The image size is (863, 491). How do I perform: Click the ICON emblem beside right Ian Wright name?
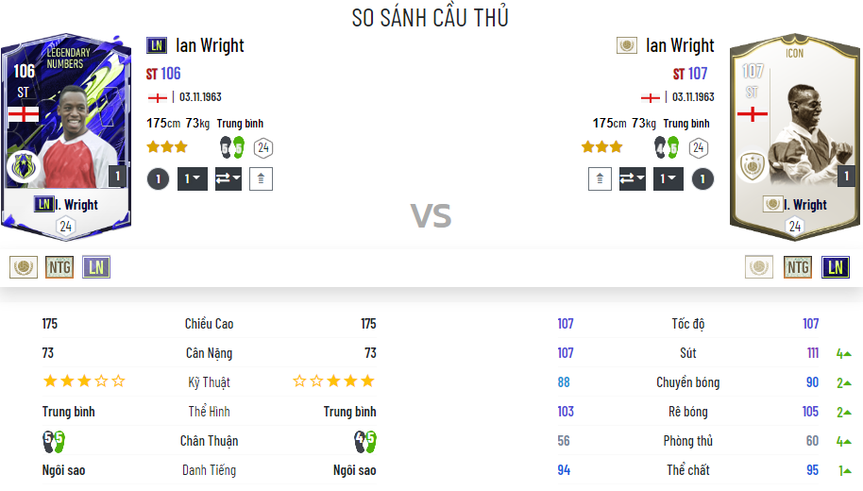click(627, 45)
